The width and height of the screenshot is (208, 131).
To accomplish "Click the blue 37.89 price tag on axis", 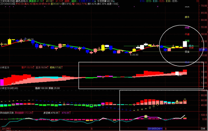I will pyautogui.click(x=202, y=50).
